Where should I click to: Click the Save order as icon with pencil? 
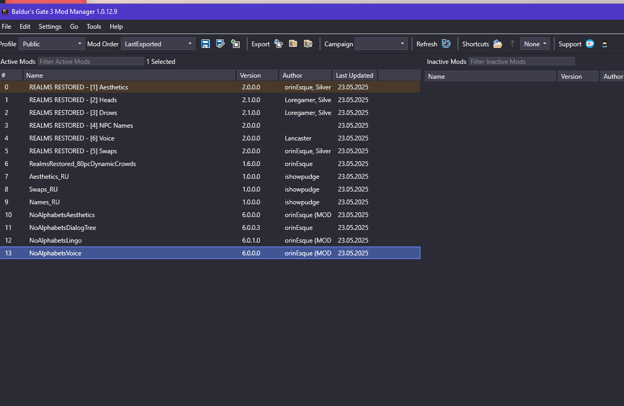tap(220, 44)
